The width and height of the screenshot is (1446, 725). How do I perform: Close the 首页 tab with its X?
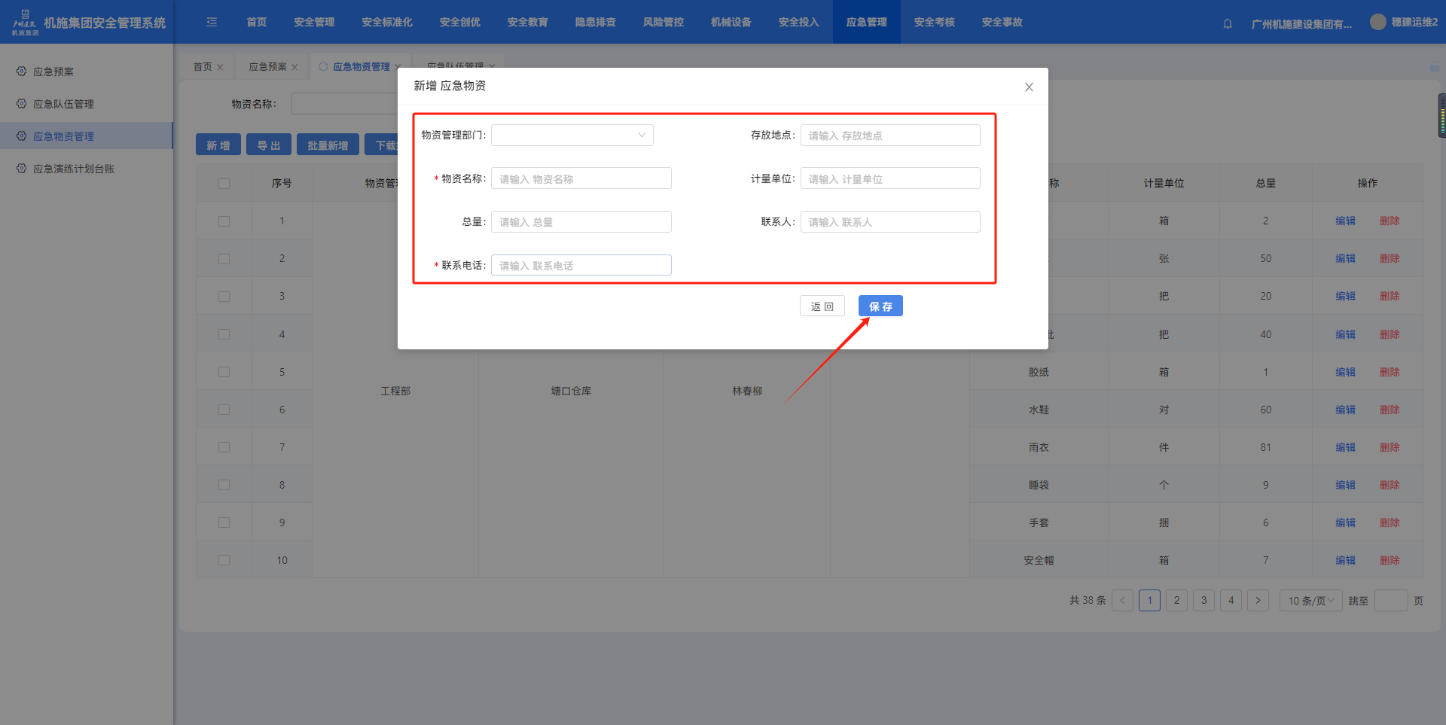tap(220, 67)
